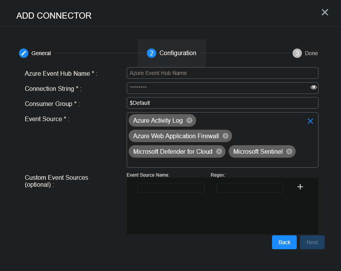
Task: Remove the Azure Web Application Firewall chip
Action: pyautogui.click(x=225, y=136)
